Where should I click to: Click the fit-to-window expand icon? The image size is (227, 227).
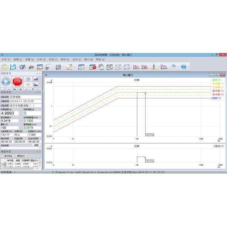127,67
